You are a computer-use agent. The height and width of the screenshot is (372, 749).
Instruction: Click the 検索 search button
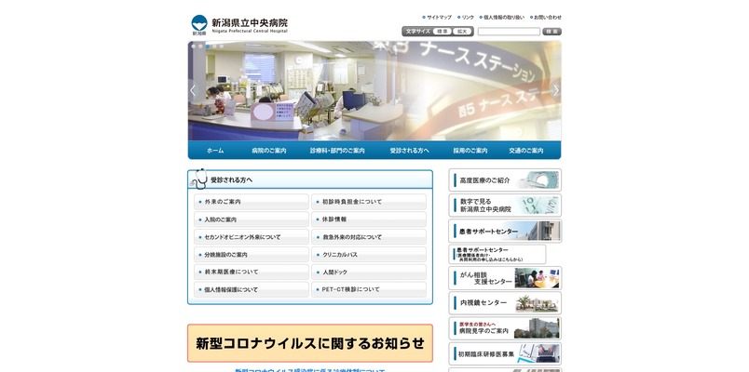point(552,32)
